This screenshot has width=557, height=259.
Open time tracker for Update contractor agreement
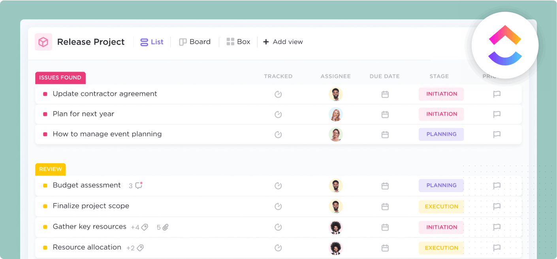[x=278, y=94]
